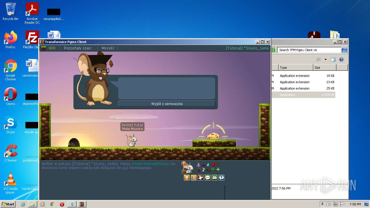Open Firefox desktop shortcut

pyautogui.click(x=10, y=40)
